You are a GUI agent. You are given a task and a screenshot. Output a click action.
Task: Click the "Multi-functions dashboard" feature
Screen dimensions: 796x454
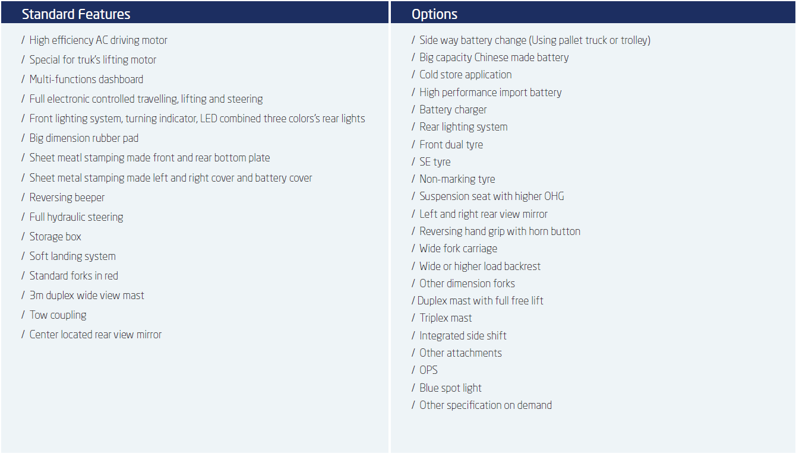(86, 80)
